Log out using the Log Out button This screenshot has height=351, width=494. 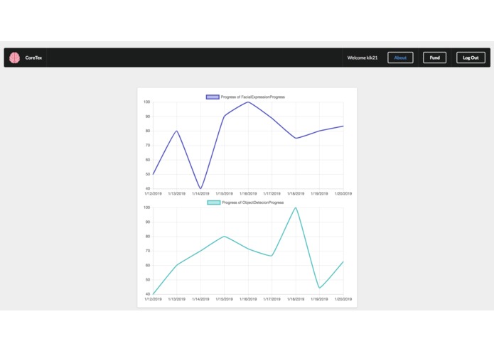[x=471, y=58]
